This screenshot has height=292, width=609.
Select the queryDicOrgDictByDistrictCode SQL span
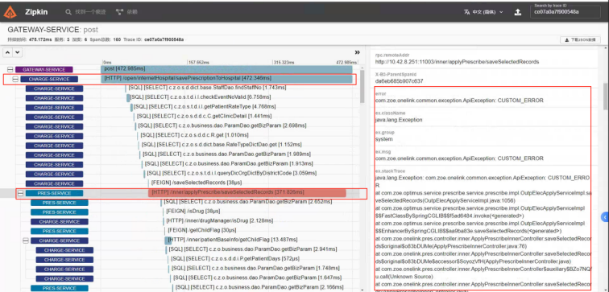coord(230,173)
